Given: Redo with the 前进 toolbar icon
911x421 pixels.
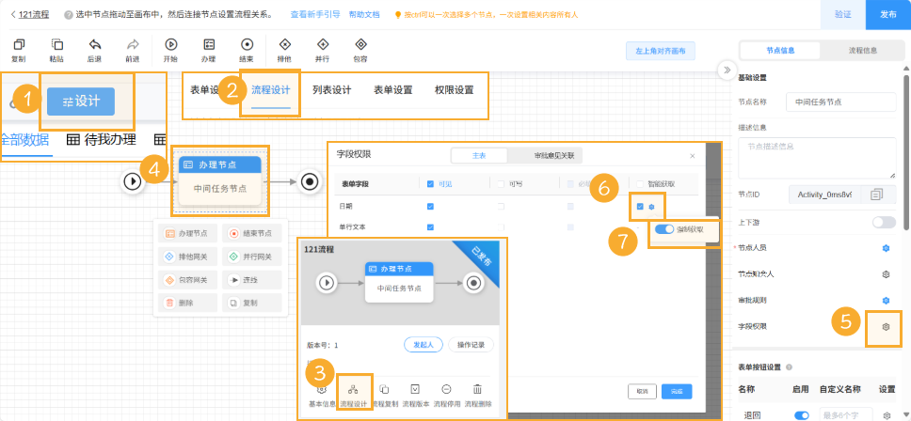Looking at the screenshot, I should [x=133, y=45].
